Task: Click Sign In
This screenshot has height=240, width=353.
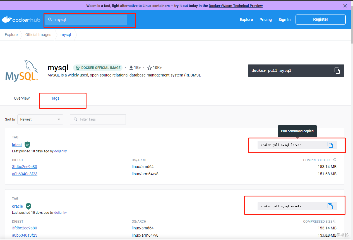Action: [284, 20]
